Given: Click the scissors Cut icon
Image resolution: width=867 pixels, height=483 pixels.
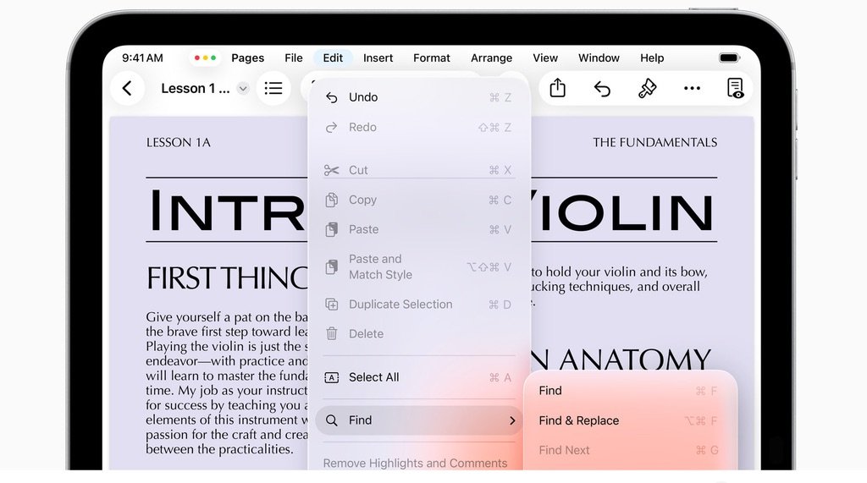Looking at the screenshot, I should pos(331,170).
